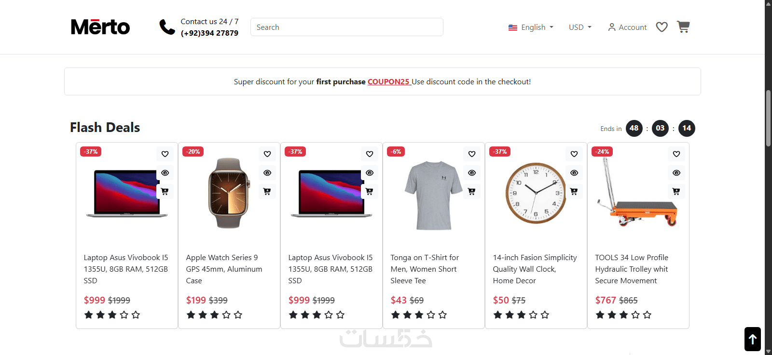This screenshot has width=772, height=355.
Task: Add the Apple Watch Series 9 to cart
Action: (267, 192)
